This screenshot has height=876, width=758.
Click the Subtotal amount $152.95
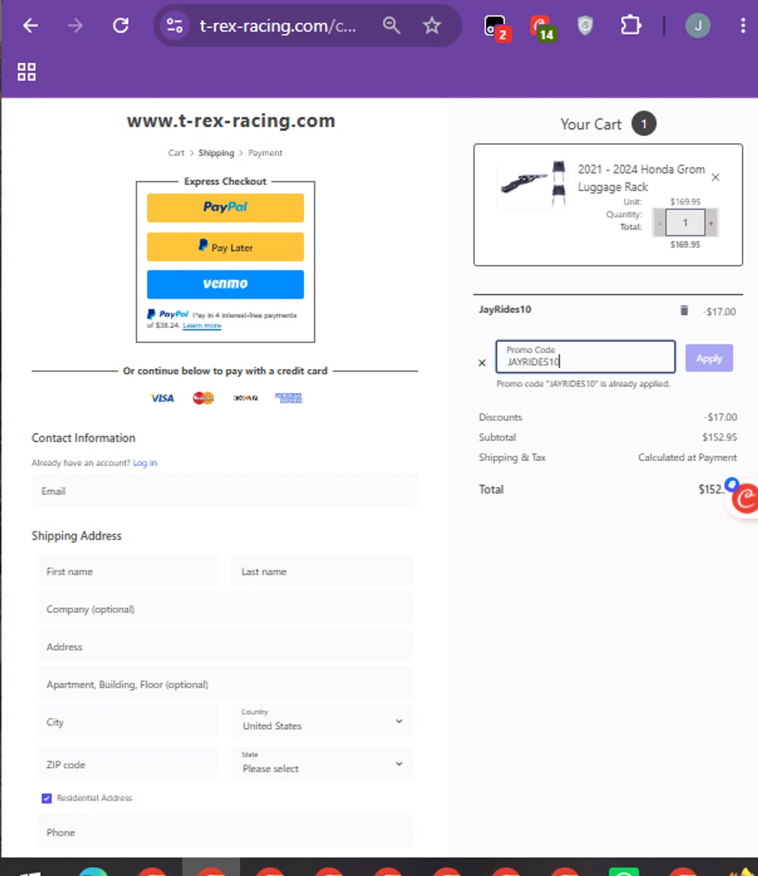[719, 437]
